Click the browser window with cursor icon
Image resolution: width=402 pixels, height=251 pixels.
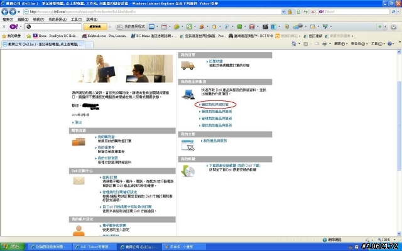tap(188, 145)
